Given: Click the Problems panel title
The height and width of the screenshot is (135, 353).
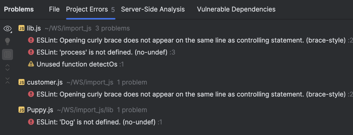Looking at the screenshot, I should [x=19, y=9].
